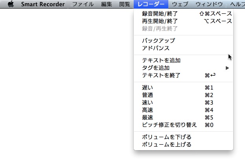Choose テキストを終了 menu item
This screenshot has width=245, height=160.
click(x=183, y=75)
